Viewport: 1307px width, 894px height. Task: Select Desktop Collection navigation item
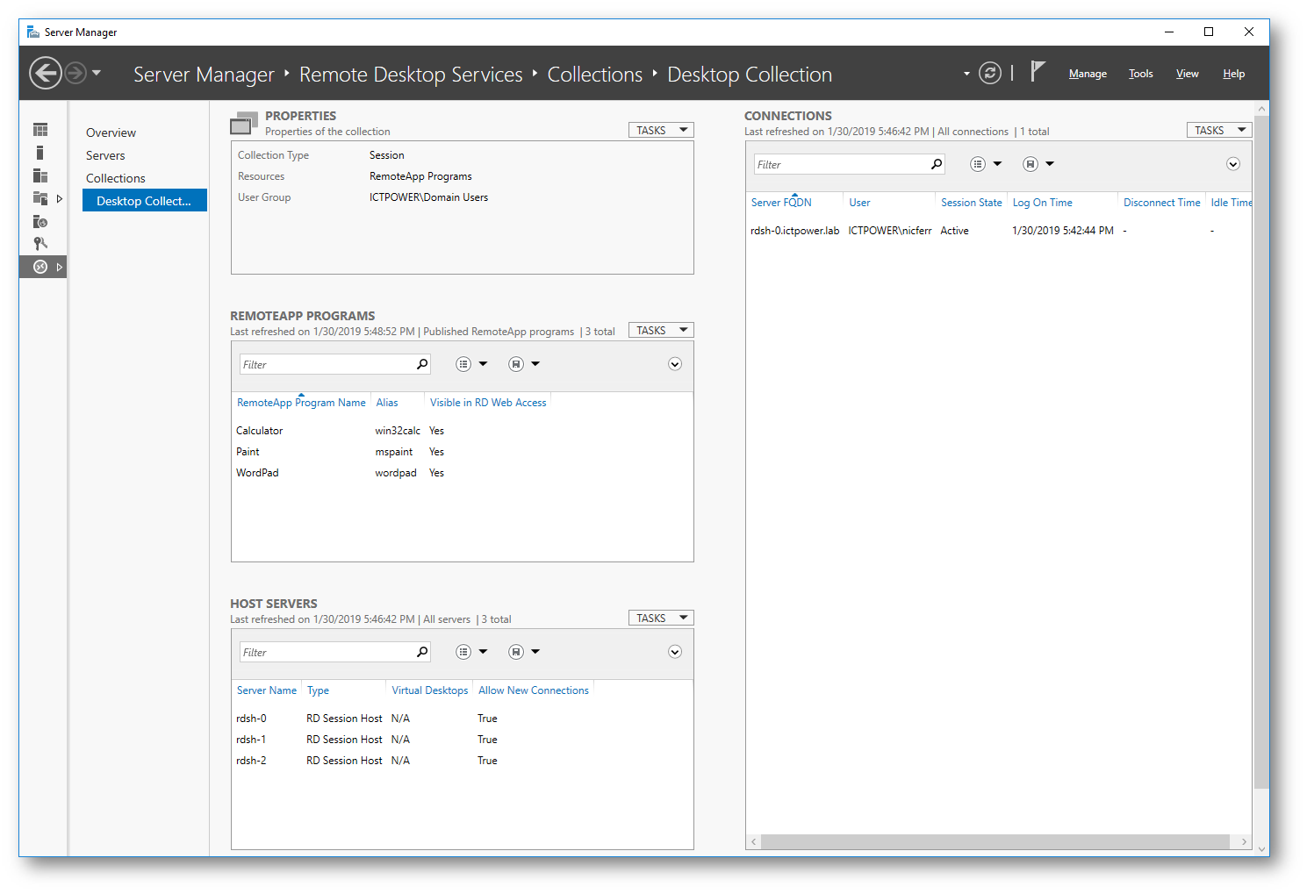[145, 201]
